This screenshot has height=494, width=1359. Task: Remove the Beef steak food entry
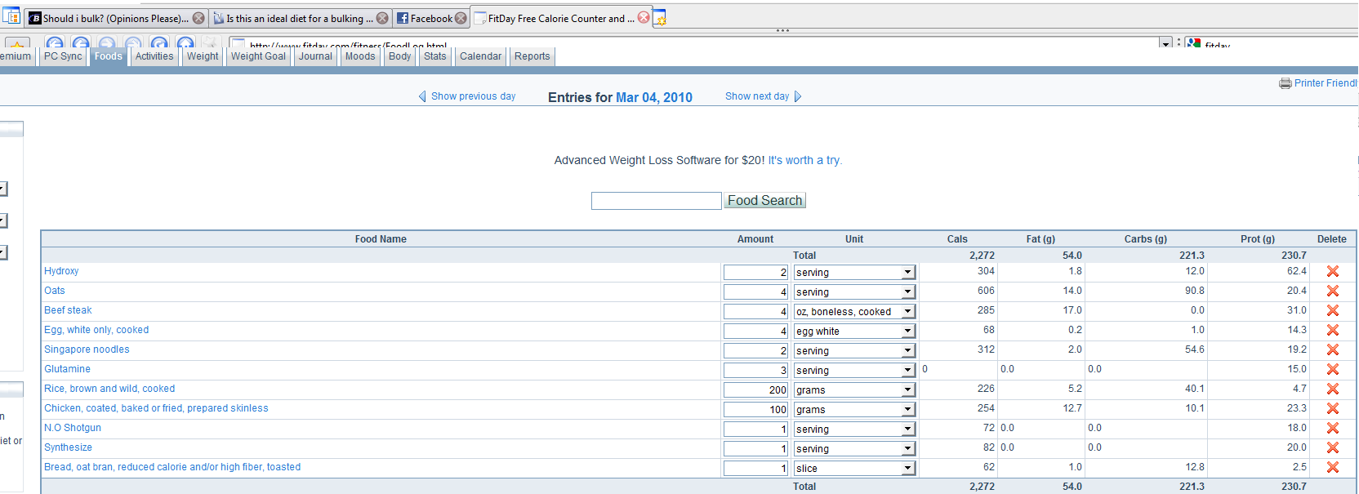tap(1332, 311)
